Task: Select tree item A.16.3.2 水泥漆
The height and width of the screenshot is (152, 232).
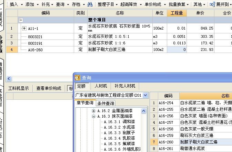Action: coord(119,127)
